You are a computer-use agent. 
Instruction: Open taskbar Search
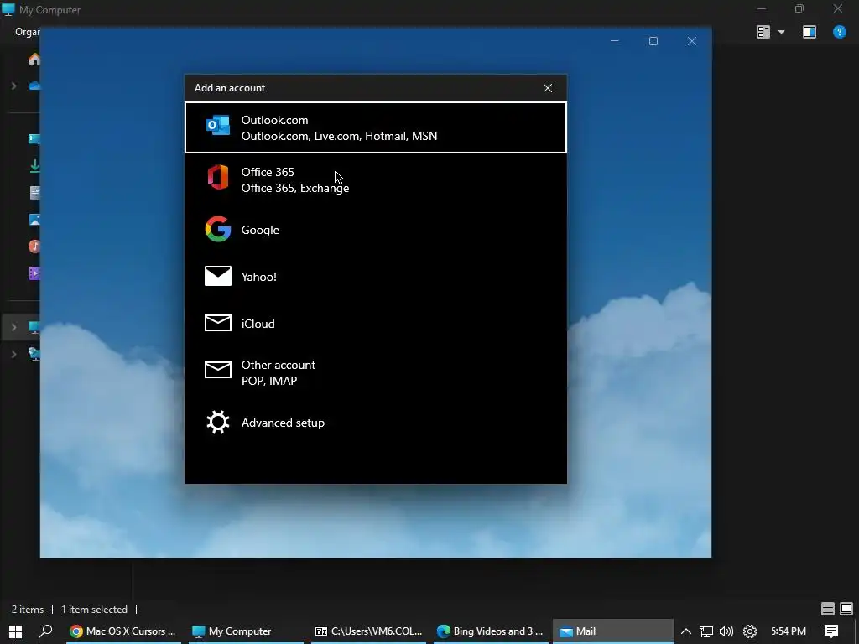click(x=45, y=631)
